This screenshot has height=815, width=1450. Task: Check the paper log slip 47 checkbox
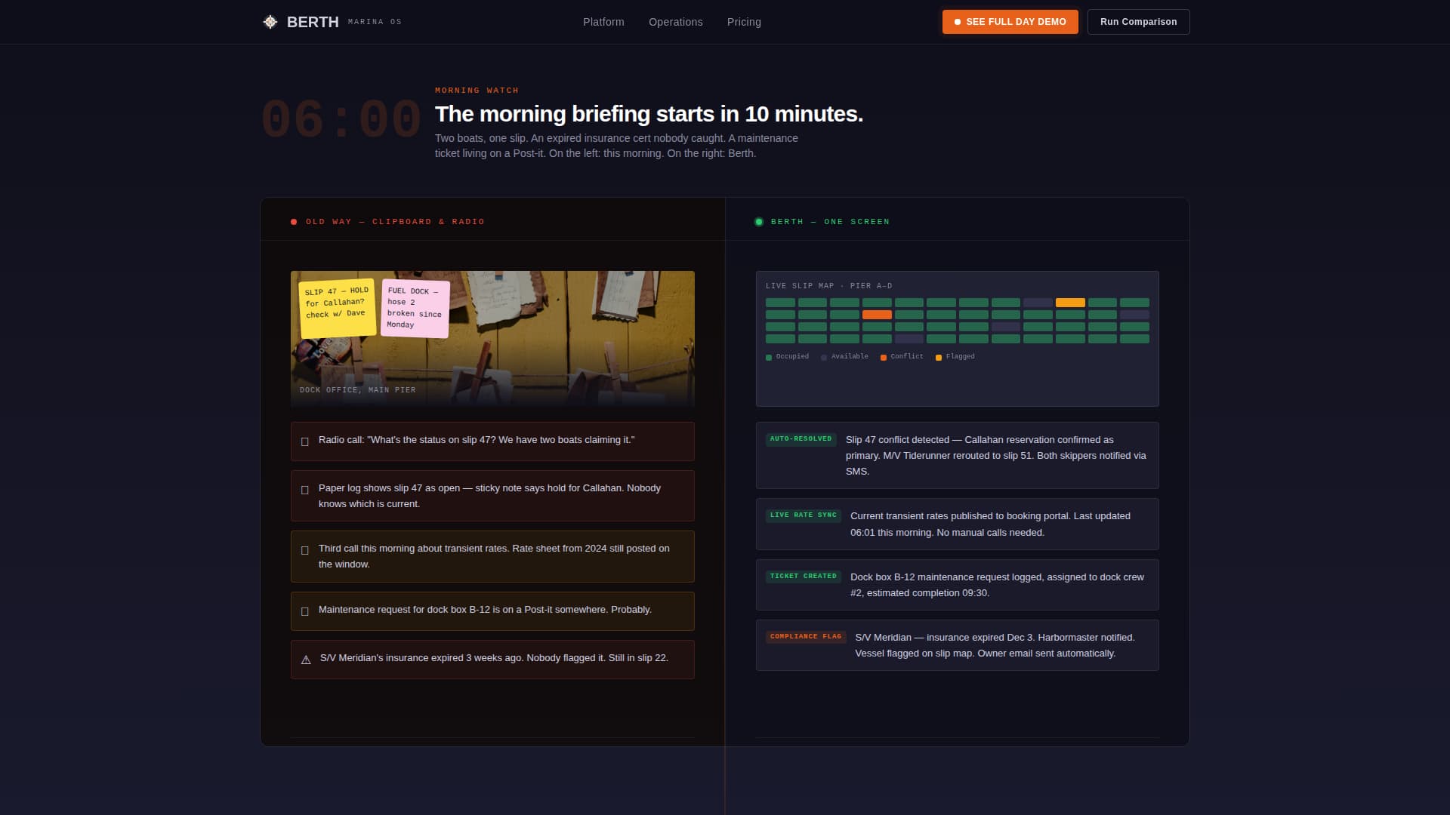pyautogui.click(x=304, y=489)
